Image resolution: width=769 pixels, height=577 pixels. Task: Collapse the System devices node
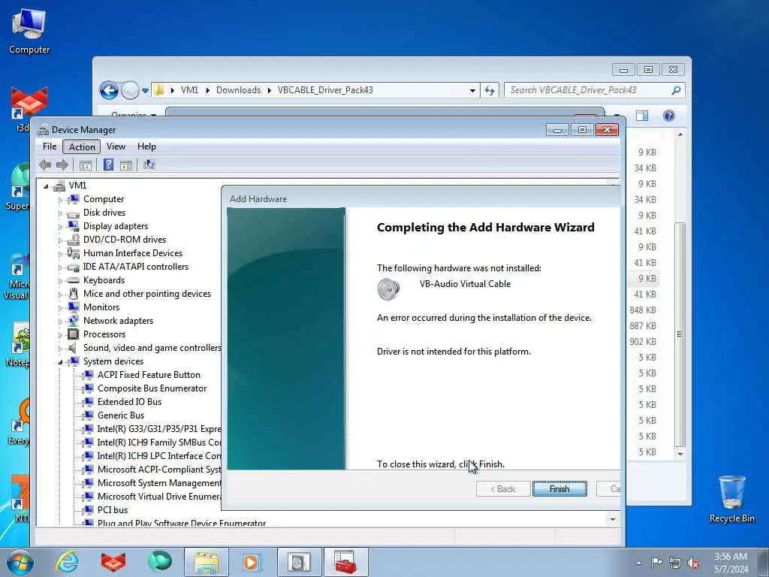[60, 362]
